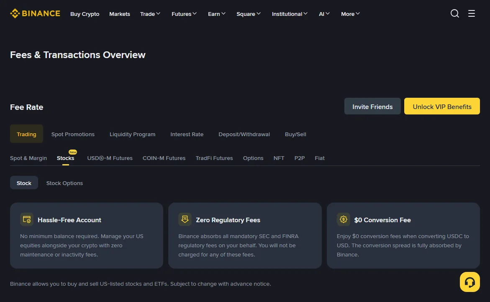
Task: Expand the Futures dropdown menu
Action: tap(184, 14)
